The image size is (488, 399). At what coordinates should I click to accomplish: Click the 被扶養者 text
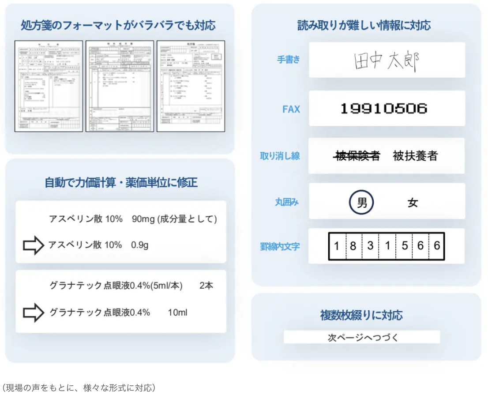pos(415,156)
